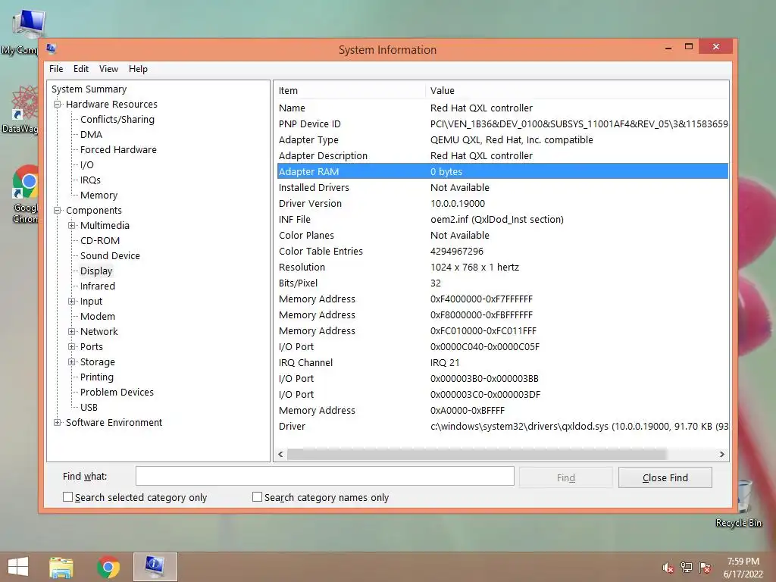The image size is (776, 582).
Task: Select Memory under Hardware Resources
Action: pos(99,195)
